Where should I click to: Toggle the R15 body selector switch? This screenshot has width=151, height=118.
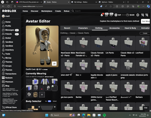pyautogui.click(x=49, y=101)
